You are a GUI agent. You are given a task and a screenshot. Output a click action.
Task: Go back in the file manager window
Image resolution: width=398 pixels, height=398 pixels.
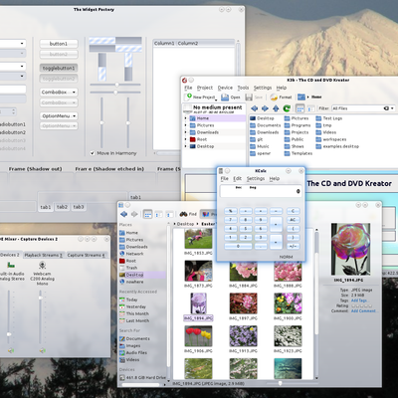pos(124,214)
